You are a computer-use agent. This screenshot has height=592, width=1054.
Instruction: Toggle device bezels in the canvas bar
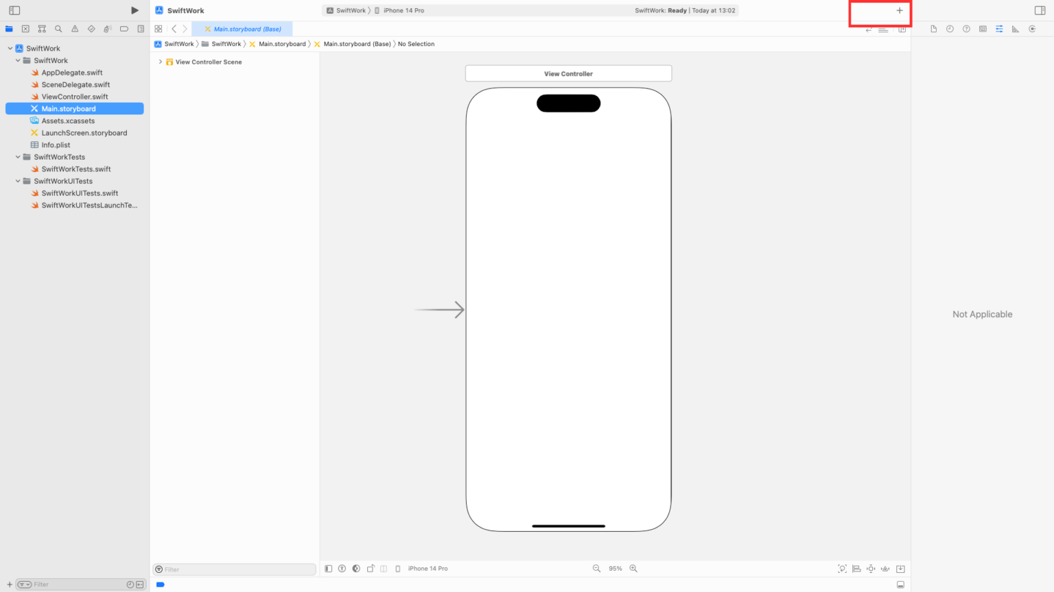click(398, 568)
